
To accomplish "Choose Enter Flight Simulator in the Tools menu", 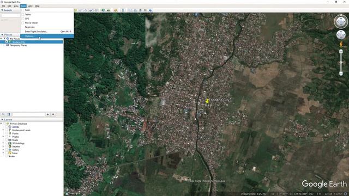I will (47, 32).
